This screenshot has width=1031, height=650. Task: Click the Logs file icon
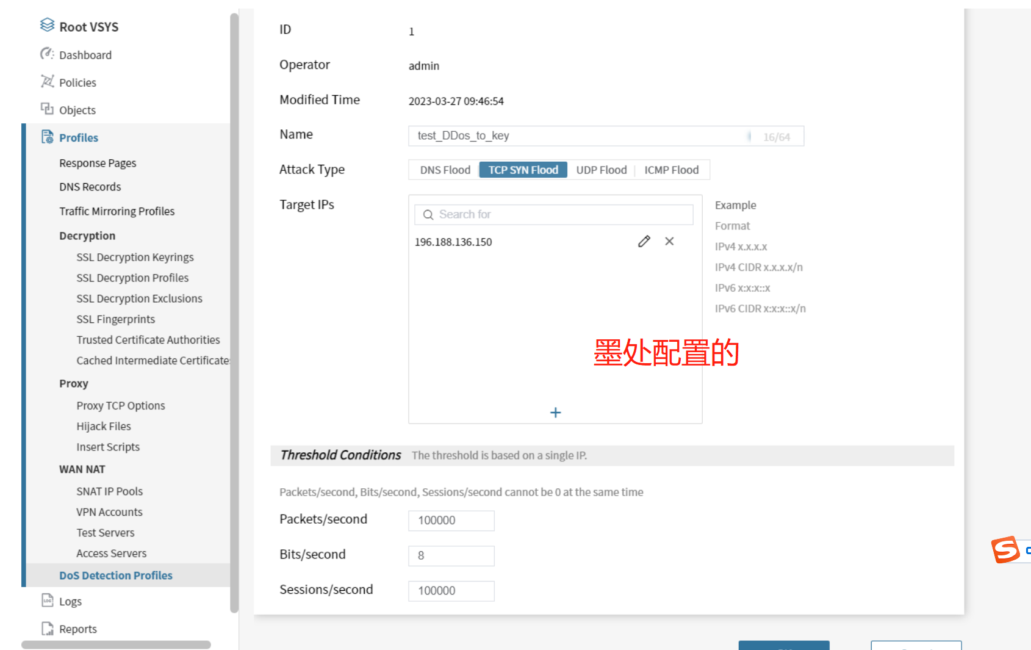pyautogui.click(x=47, y=601)
